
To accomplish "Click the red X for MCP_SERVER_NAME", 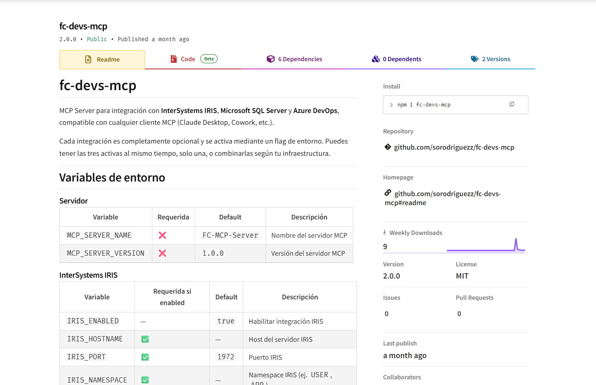I will point(162,235).
